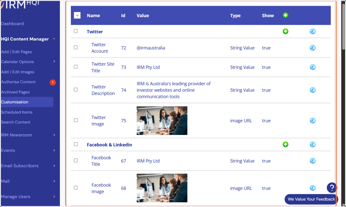Expand the Email Subscribers menu
Screen dimensions: 346x207
pos(54,166)
